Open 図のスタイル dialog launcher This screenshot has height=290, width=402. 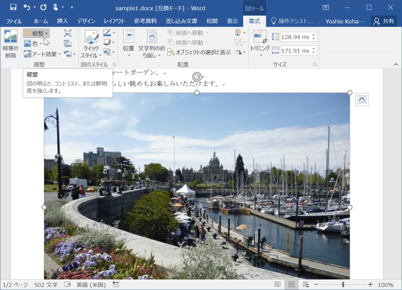point(114,64)
